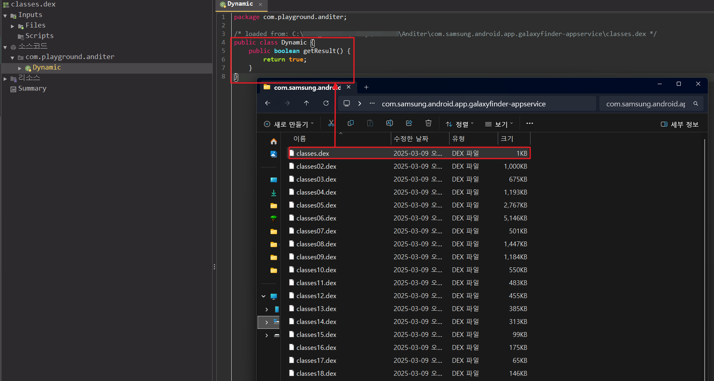Click the Summary icon in JADX tree
Screen dimensions: 714x381
(x=13, y=89)
